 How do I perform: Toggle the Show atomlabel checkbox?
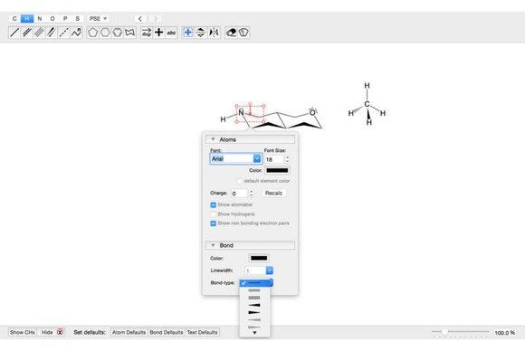(214, 204)
